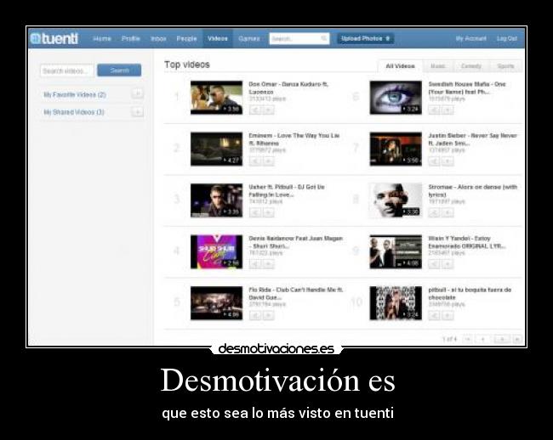Screen dimensions: 553x440
Task: Open the Home menu item
Action: coord(102,38)
